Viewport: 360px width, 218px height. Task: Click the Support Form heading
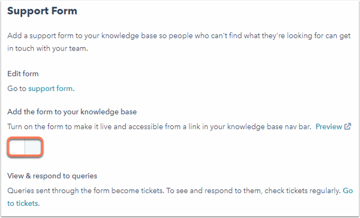[42, 11]
